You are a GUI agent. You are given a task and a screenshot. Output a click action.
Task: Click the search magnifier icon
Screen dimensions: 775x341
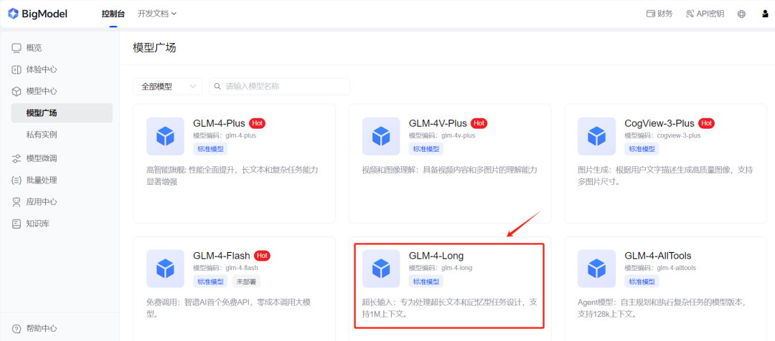pos(217,87)
